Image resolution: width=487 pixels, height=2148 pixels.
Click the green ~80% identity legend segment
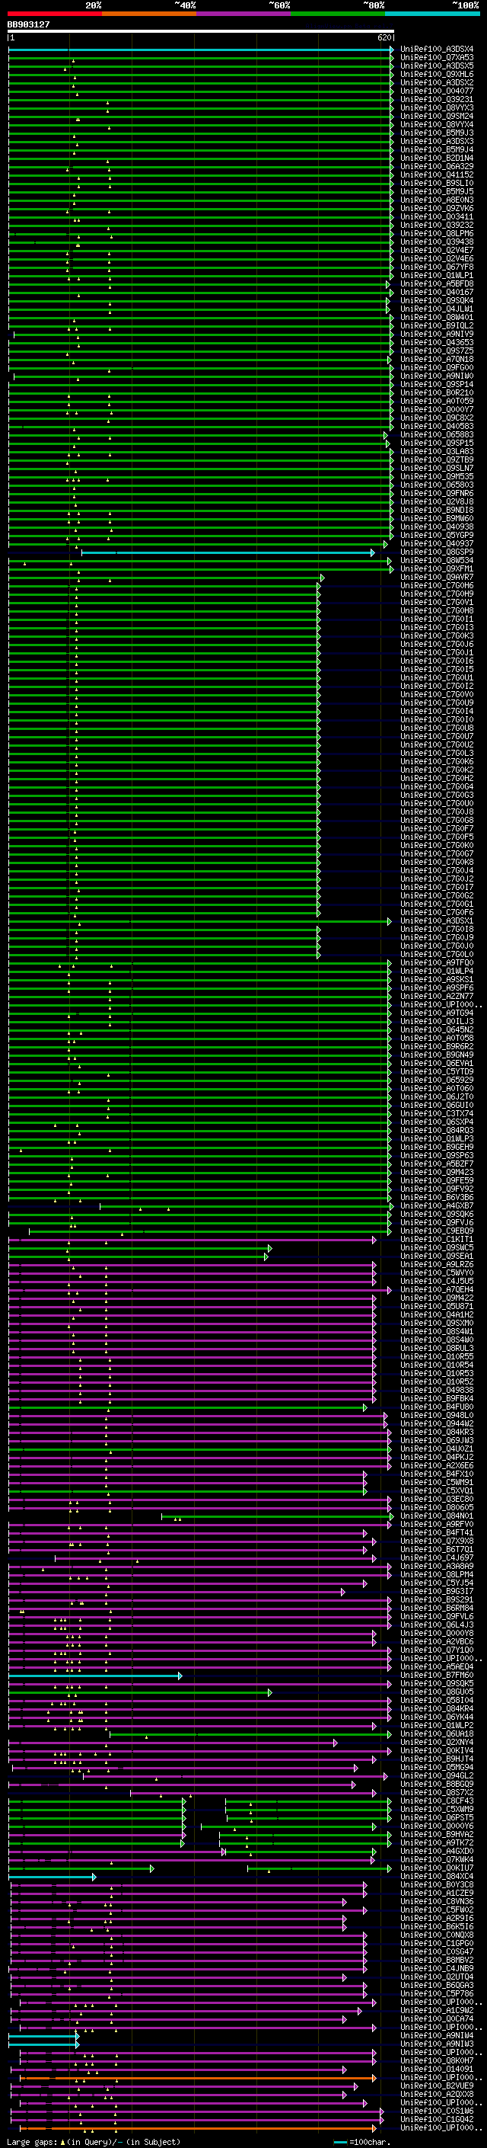coord(338,14)
